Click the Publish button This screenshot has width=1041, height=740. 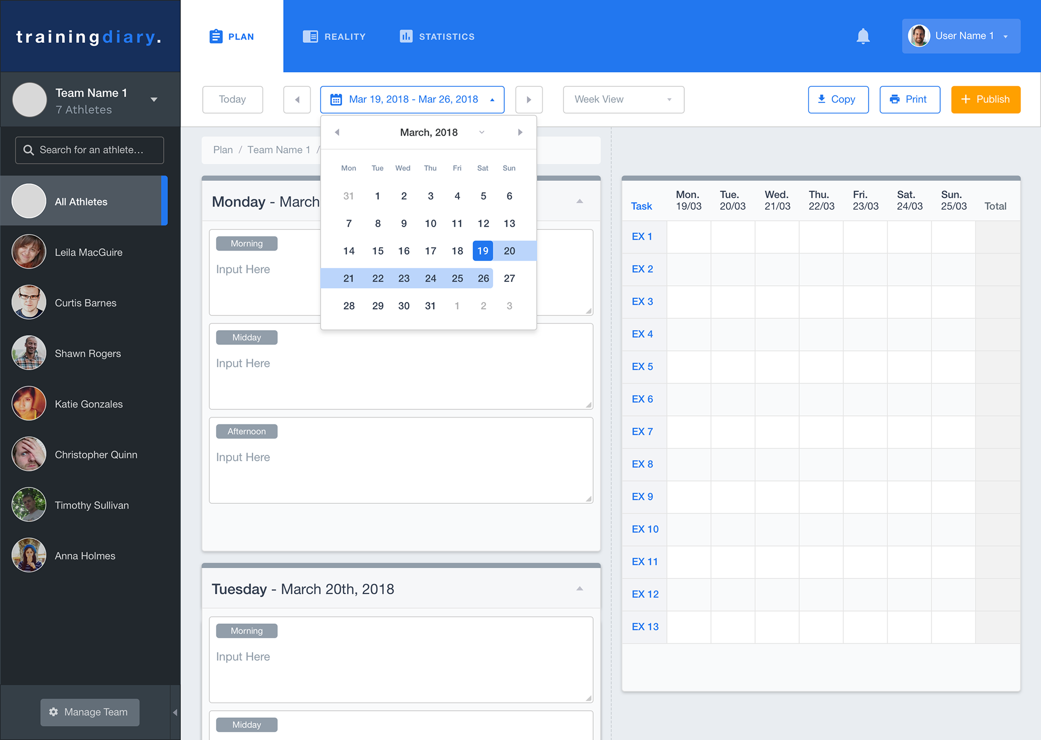[985, 100]
